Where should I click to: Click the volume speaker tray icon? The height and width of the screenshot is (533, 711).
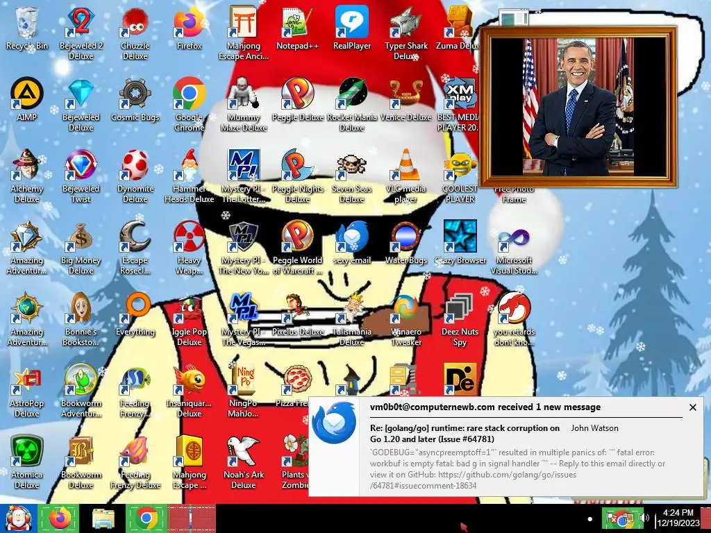(x=644, y=518)
